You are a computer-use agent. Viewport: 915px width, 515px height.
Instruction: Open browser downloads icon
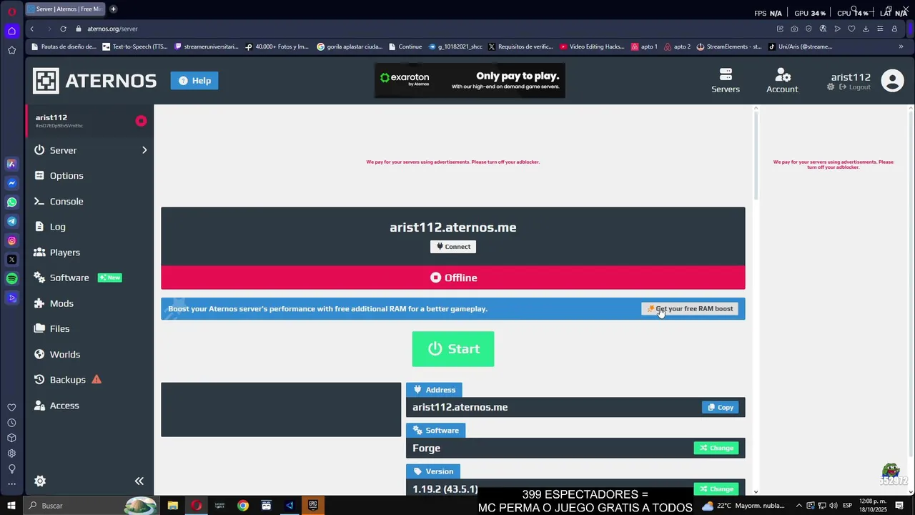(x=866, y=29)
